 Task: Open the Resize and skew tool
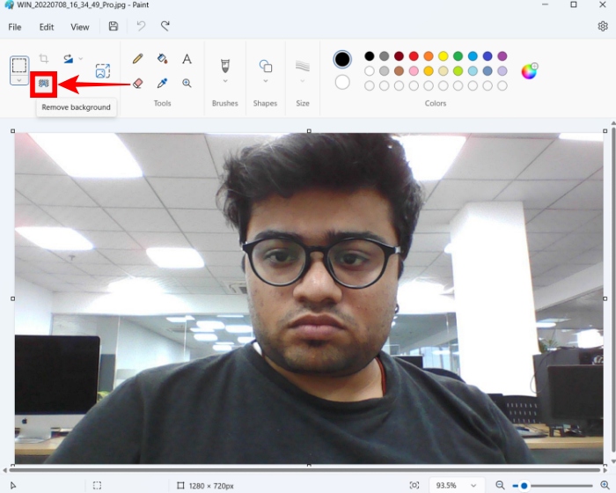click(103, 70)
